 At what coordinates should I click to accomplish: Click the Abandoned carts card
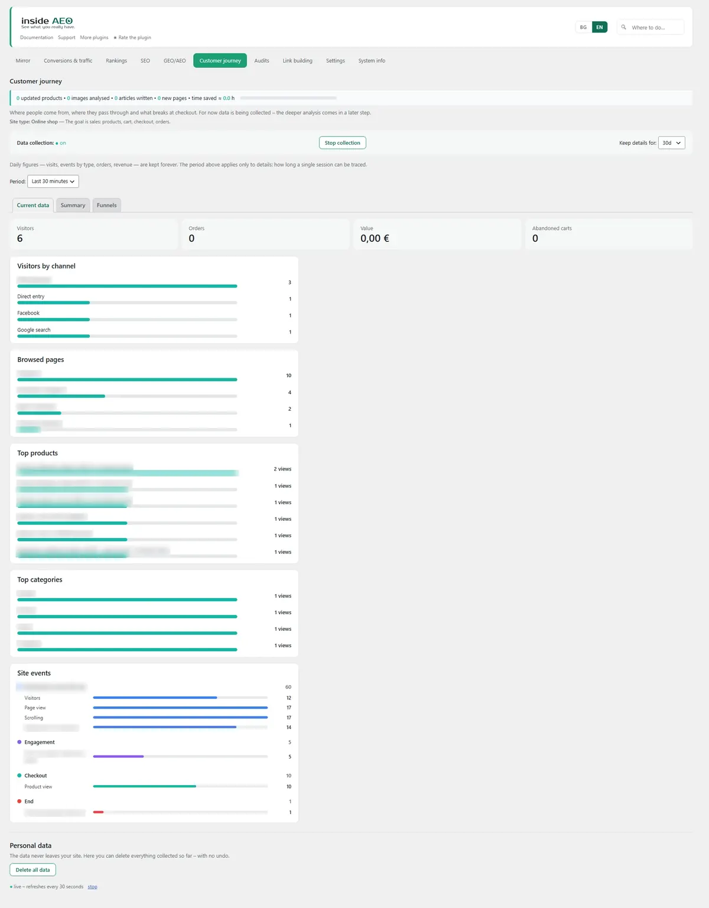[609, 234]
